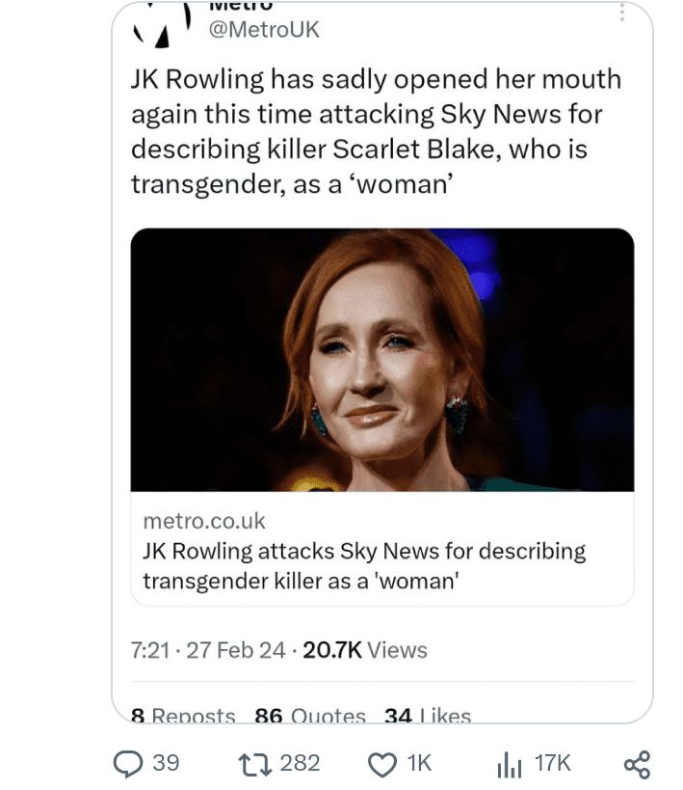The image size is (683, 790).
Task: Click the 39 replies count
Action: click(166, 763)
